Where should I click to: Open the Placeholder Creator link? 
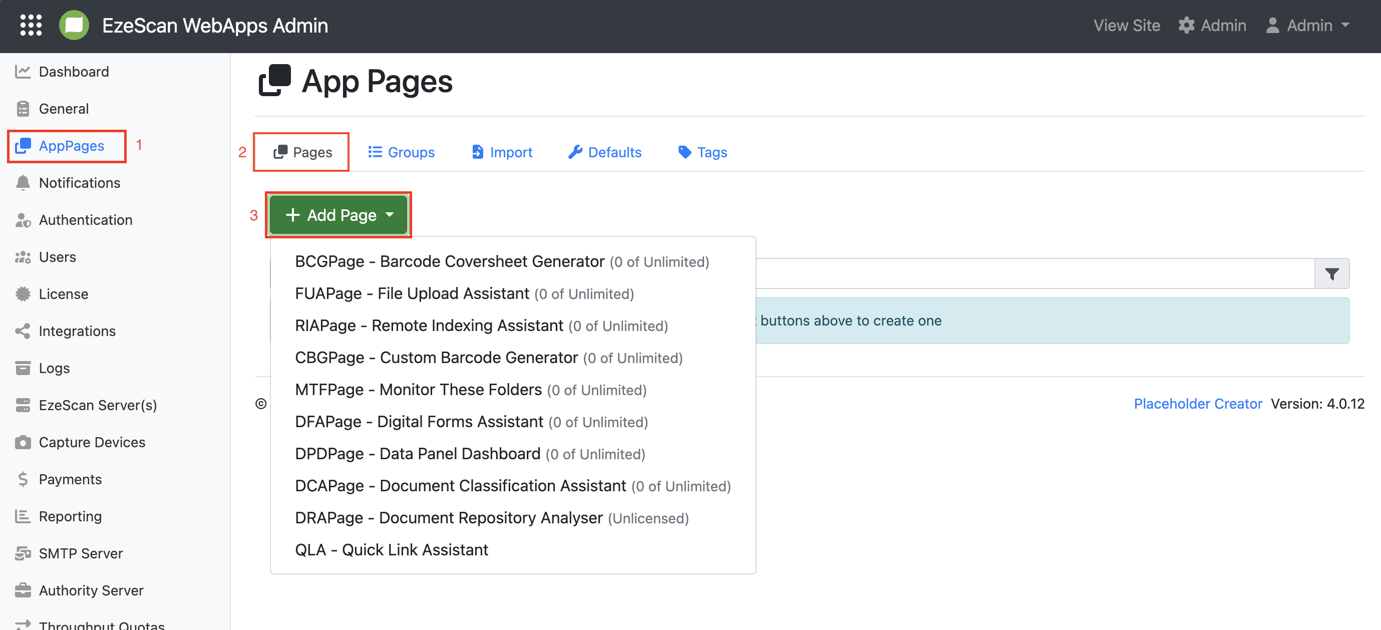[x=1198, y=404]
